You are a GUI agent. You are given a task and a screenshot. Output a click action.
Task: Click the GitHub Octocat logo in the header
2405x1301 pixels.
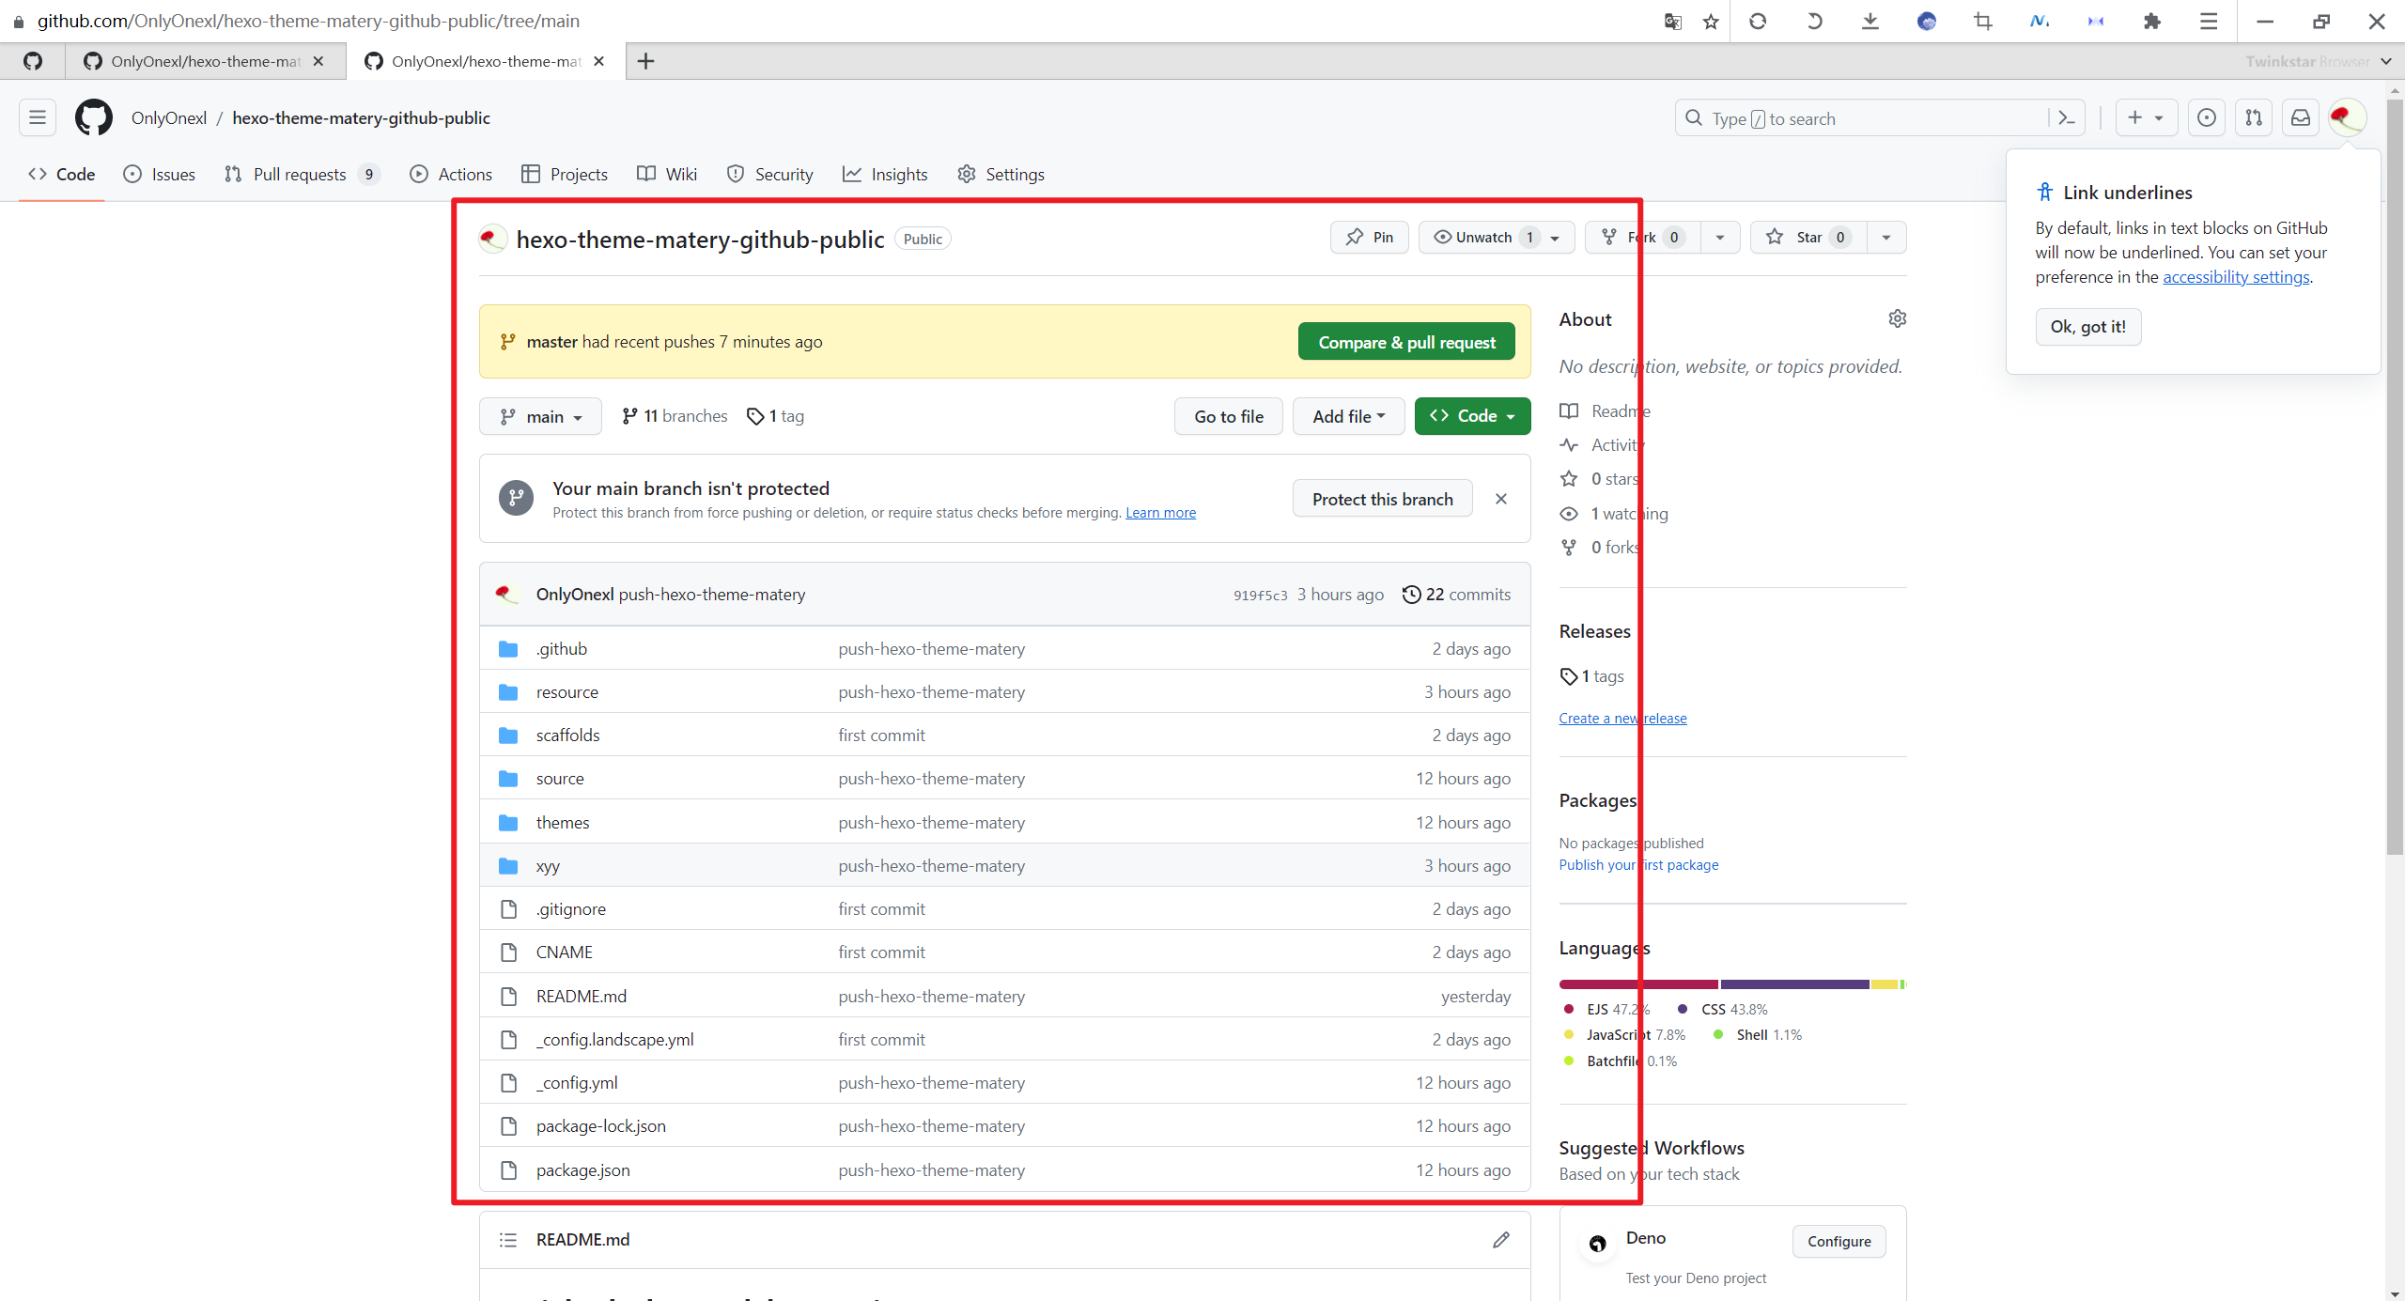point(94,117)
